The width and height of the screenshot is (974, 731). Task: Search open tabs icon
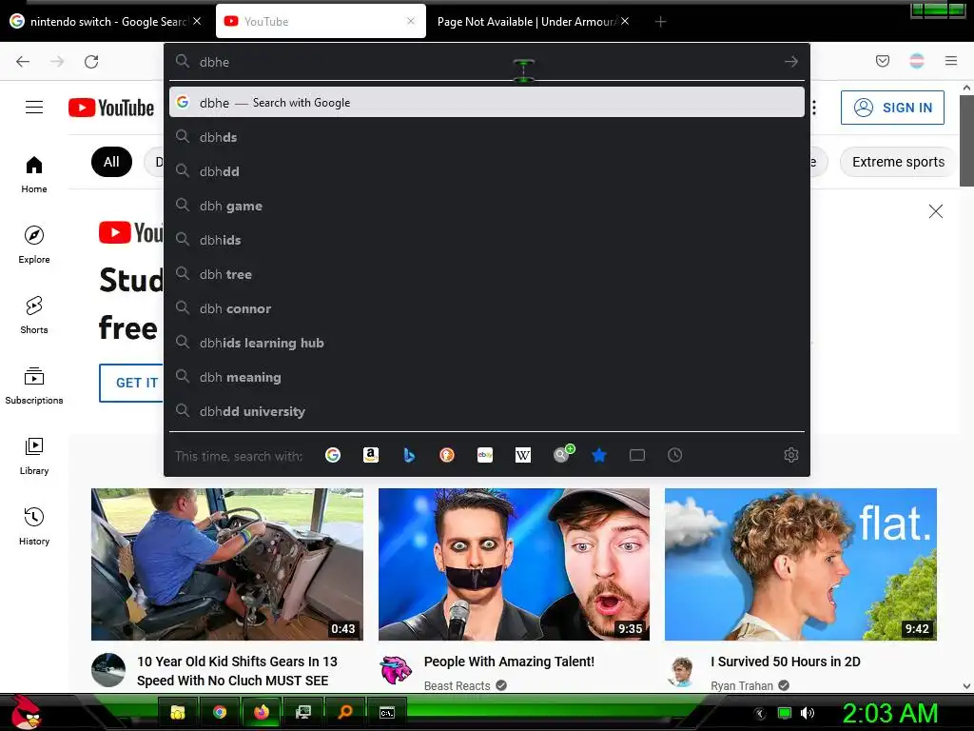[x=636, y=455]
